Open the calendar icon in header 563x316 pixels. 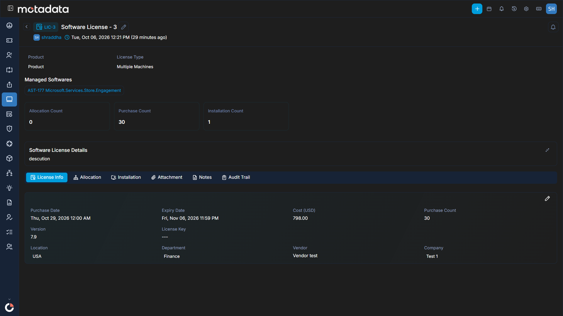[489, 9]
